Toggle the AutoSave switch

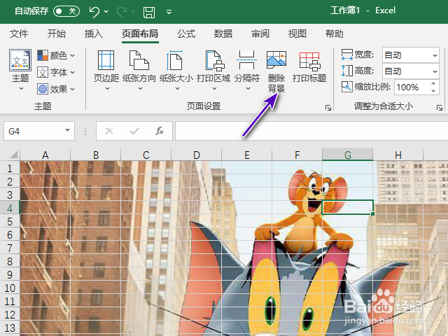66,11
